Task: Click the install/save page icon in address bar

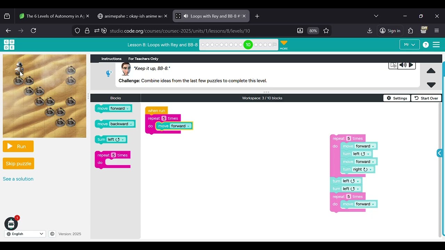Action: coord(300,31)
